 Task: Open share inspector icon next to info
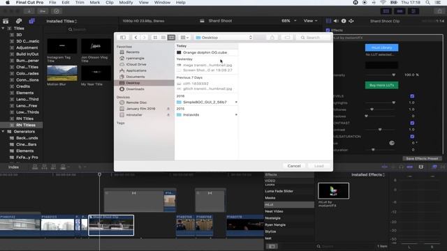[x=351, y=21]
